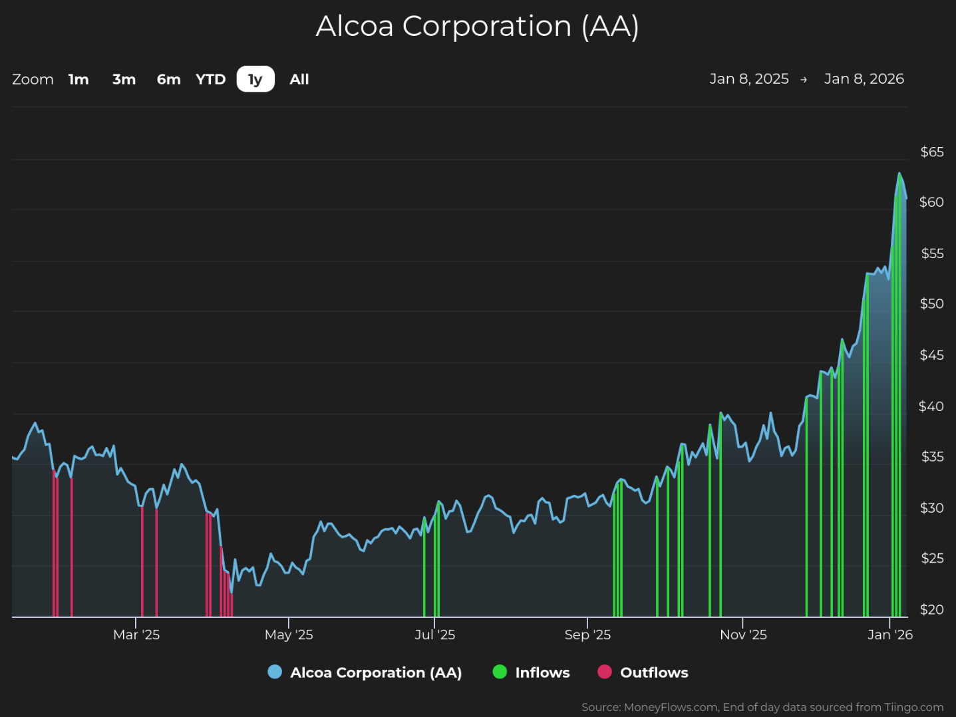The height and width of the screenshot is (717, 956).
Task: Toggle Alcoa Corporation (AA) series label
Action: (376, 672)
